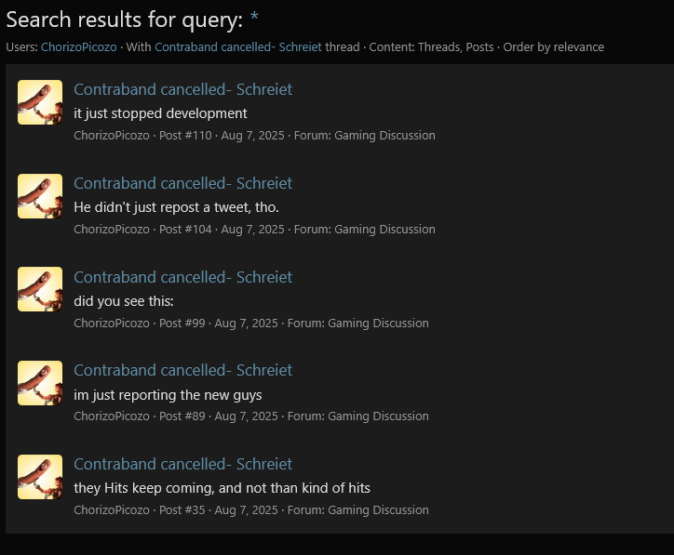Screen dimensions: 674x555
Task: Open thread title above "did you see this:"
Action: click(x=182, y=277)
